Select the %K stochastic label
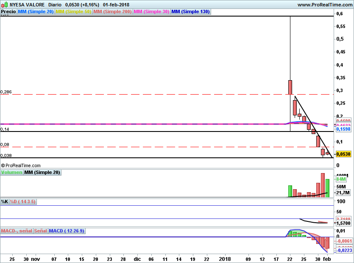This screenshot has height=263, width=354. point(5,201)
